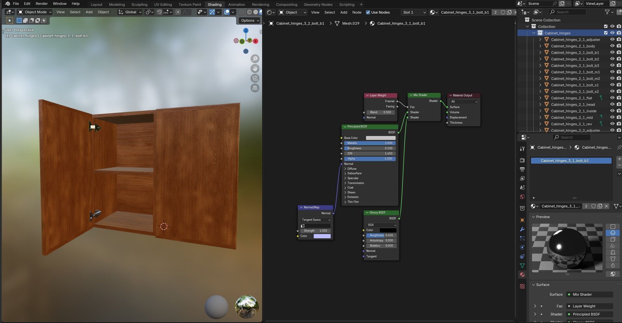Open the Physics properties tab

point(522,247)
